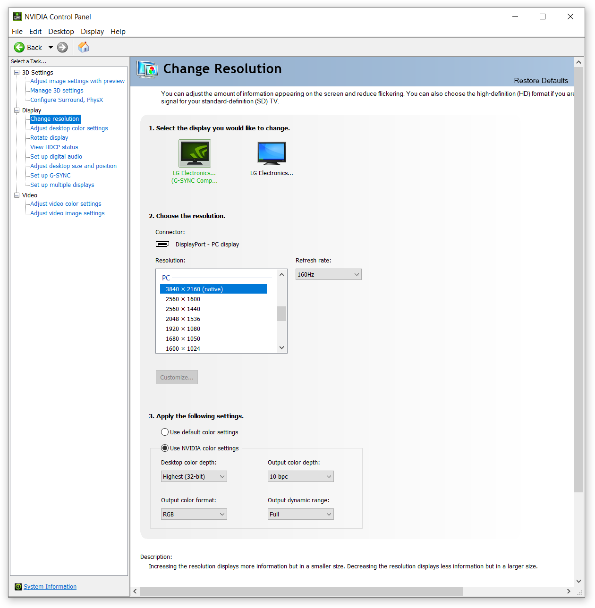595x608 pixels.
Task: Open System Information link
Action: [50, 586]
